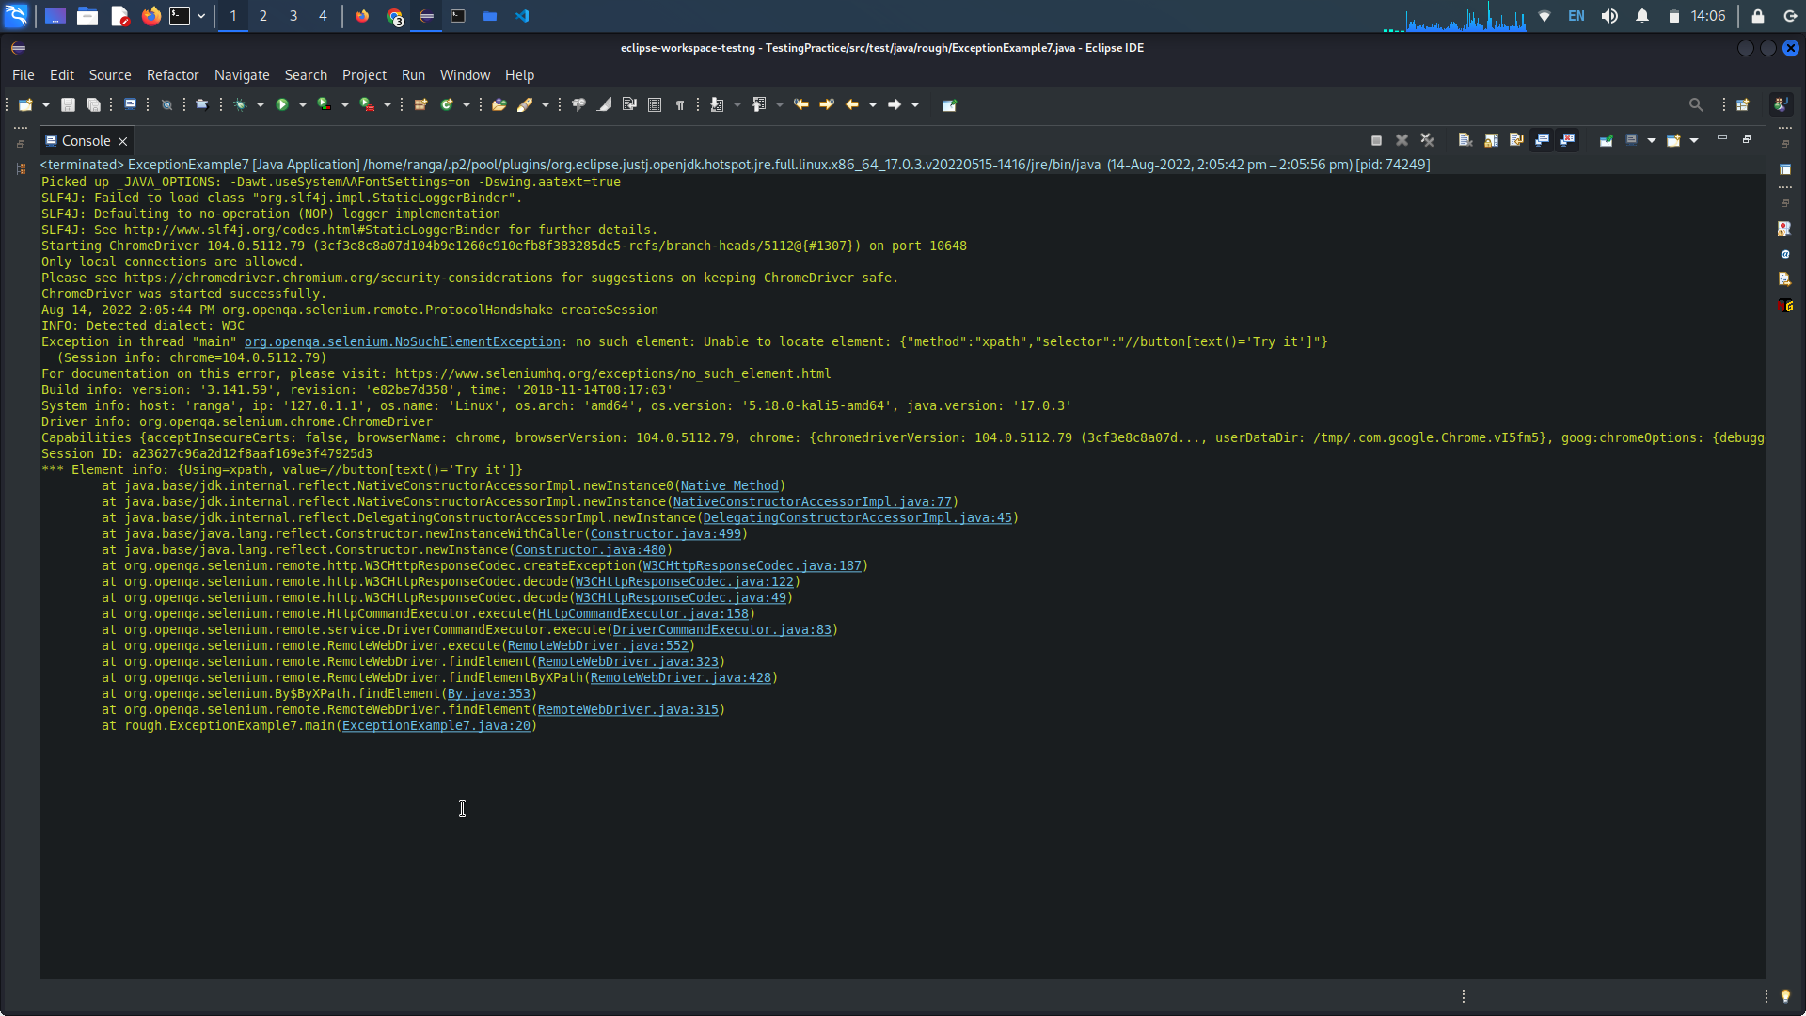1806x1016 pixels.
Task: Open the Refactor menu
Action: 172,75
